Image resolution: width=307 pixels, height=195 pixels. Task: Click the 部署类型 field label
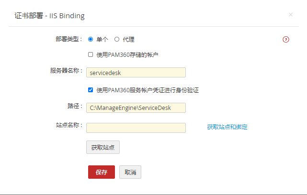[69, 39]
